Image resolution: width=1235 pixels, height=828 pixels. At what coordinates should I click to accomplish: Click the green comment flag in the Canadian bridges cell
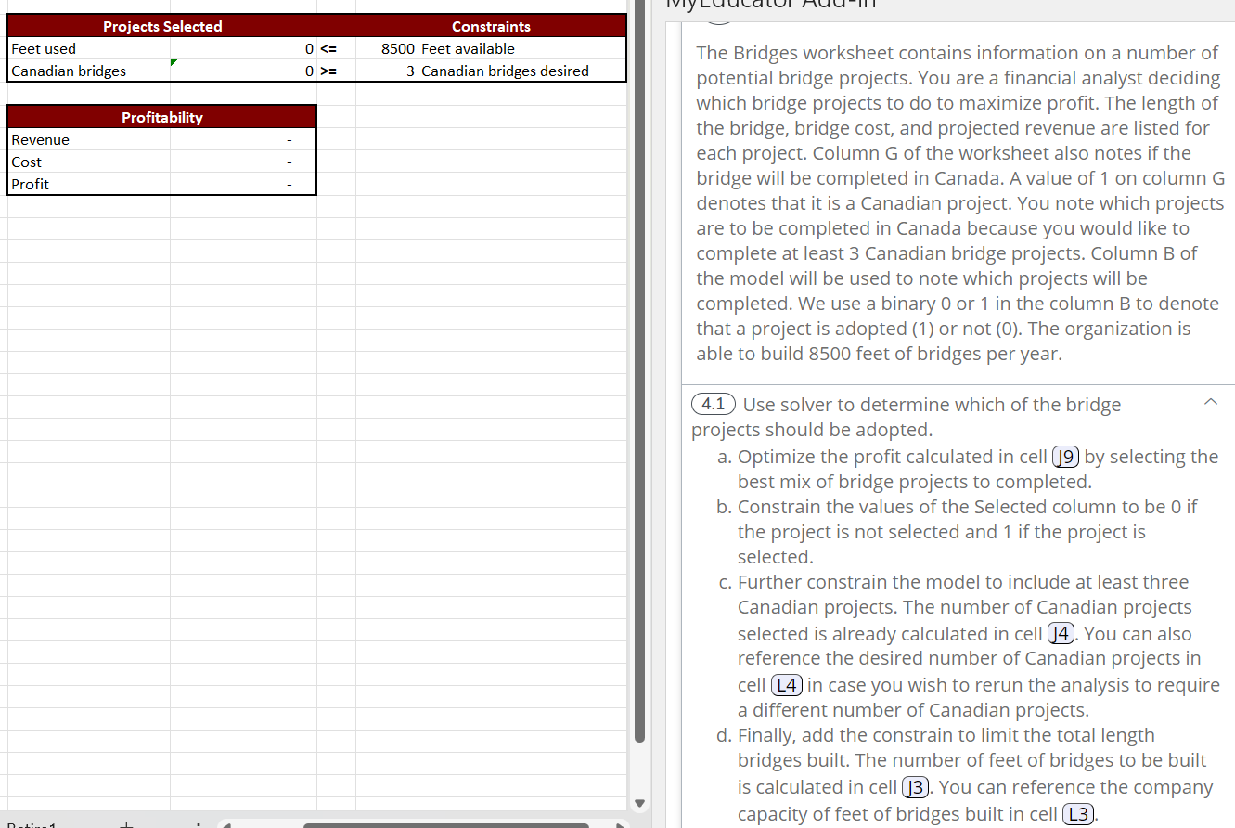173,64
